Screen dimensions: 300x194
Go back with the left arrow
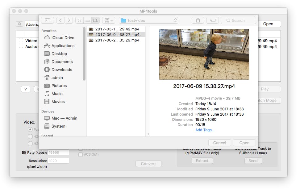pos(60,20)
